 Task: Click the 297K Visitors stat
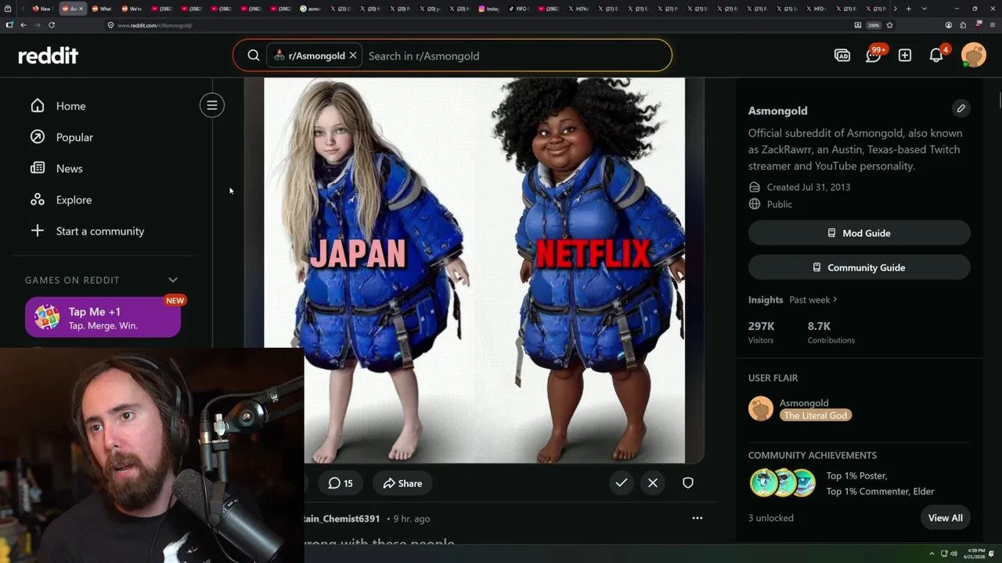point(761,332)
